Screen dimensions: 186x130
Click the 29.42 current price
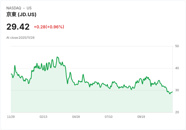pos(18,27)
